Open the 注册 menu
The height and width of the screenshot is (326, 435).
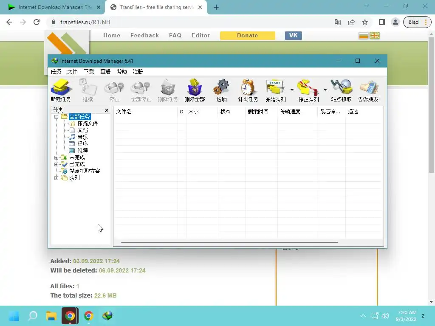pyautogui.click(x=138, y=71)
